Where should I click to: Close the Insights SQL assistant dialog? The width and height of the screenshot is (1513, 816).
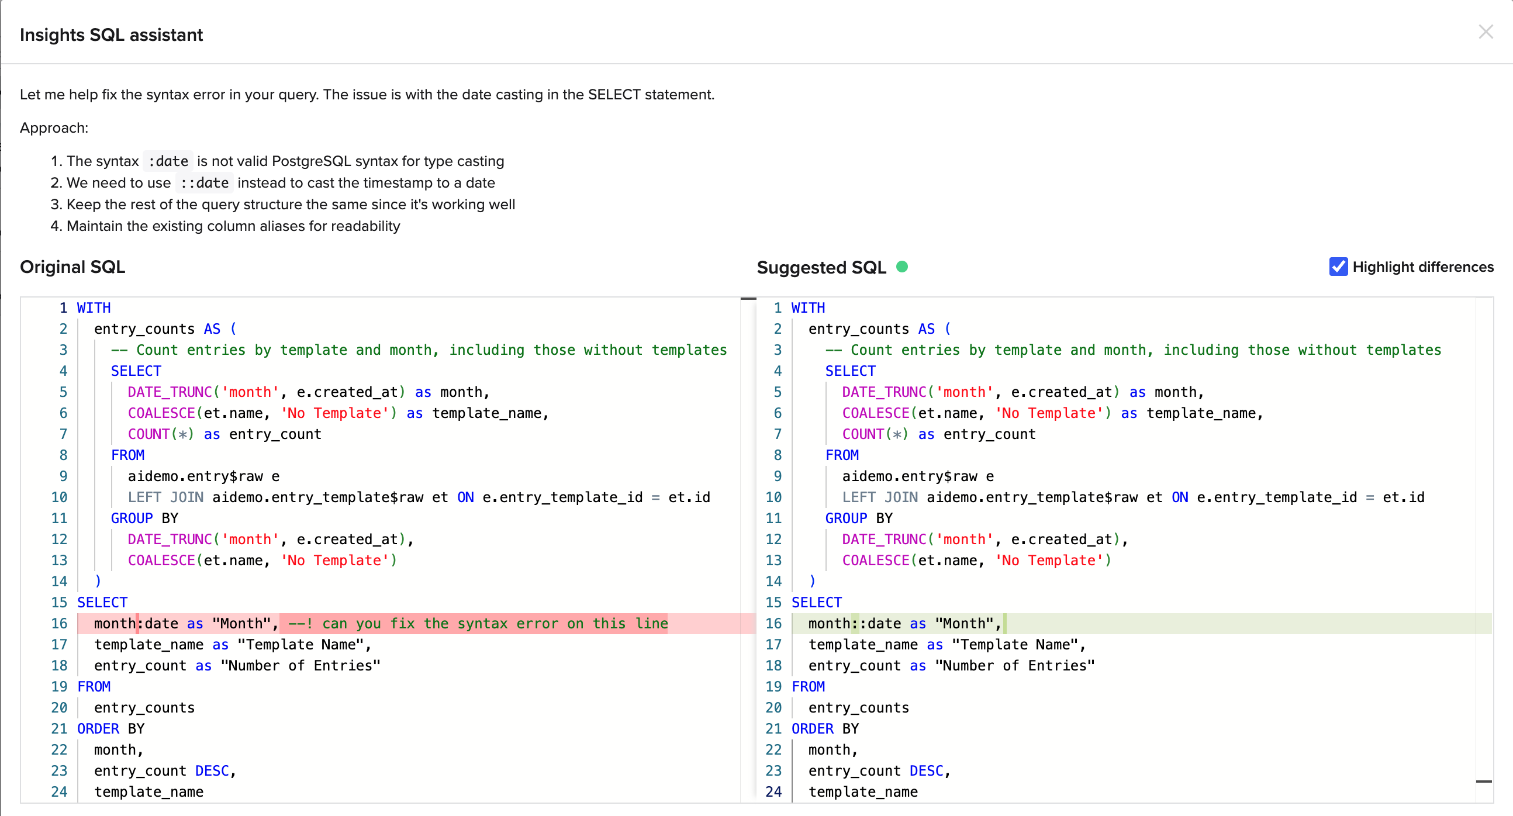[1486, 32]
